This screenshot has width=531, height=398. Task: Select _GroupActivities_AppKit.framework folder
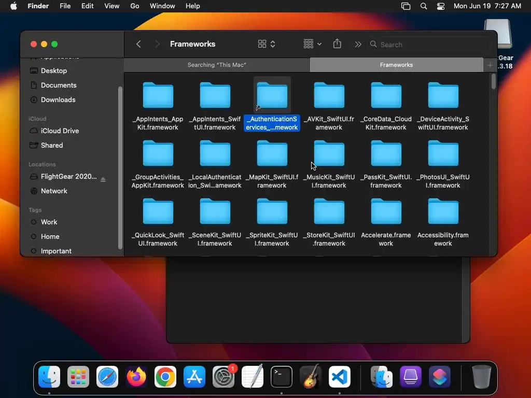(x=158, y=164)
